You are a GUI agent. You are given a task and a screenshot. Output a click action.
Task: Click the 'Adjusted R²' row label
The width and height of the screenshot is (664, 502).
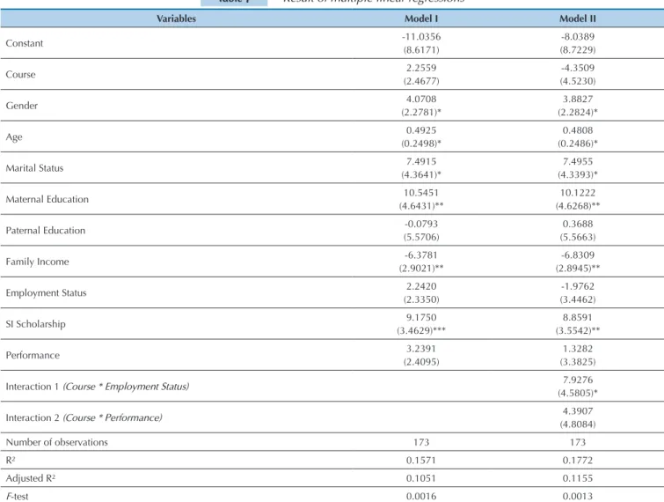[31, 478]
